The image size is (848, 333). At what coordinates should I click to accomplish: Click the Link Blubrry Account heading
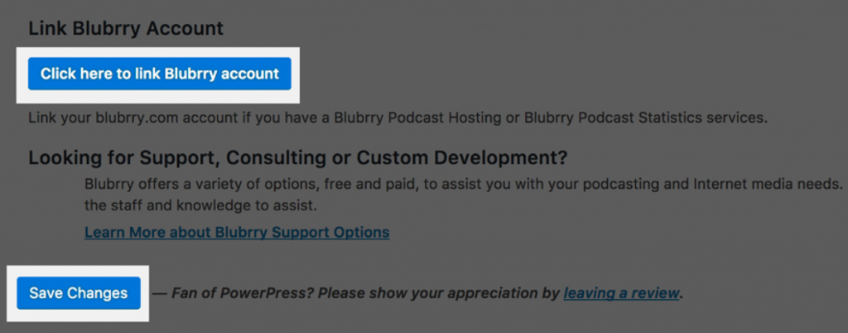click(126, 28)
